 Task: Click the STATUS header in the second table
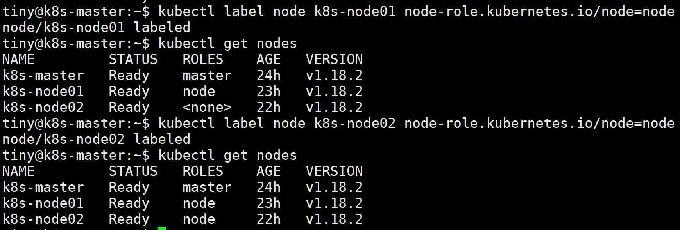[133, 171]
